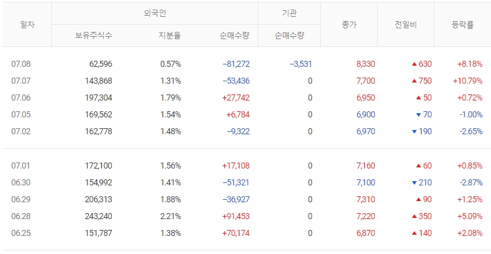Click closing price 7,310
This screenshot has height=254, width=491.
[x=366, y=199]
